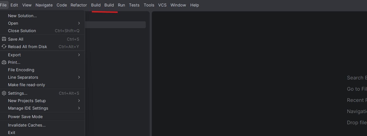Expand the Manage IDE Settings submenu

click(x=42, y=108)
